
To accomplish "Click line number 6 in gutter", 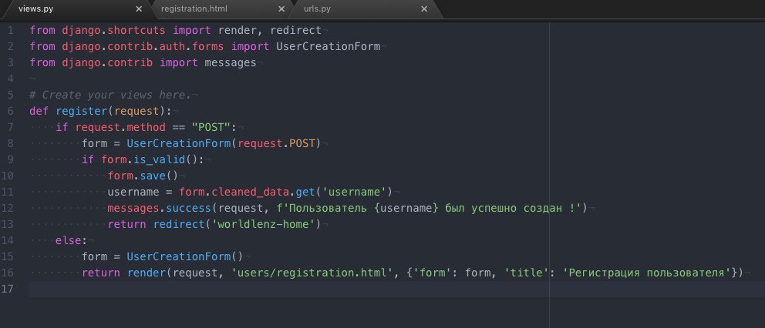I will 10,111.
